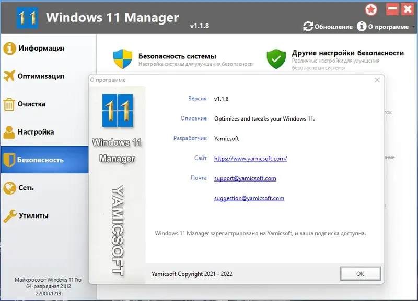Image resolution: width=418 pixels, height=301 pixels.
Task: Select the Оптимизация airplane icon
Action: (x=9, y=76)
